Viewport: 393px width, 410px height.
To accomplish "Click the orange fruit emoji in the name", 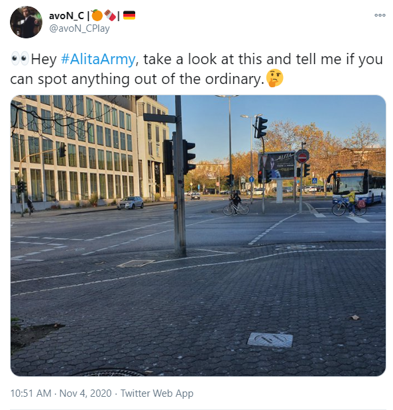I will click(97, 15).
